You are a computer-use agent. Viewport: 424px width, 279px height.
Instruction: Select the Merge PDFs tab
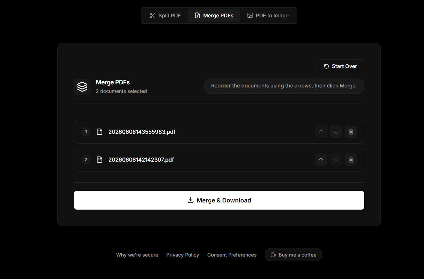[x=214, y=16]
